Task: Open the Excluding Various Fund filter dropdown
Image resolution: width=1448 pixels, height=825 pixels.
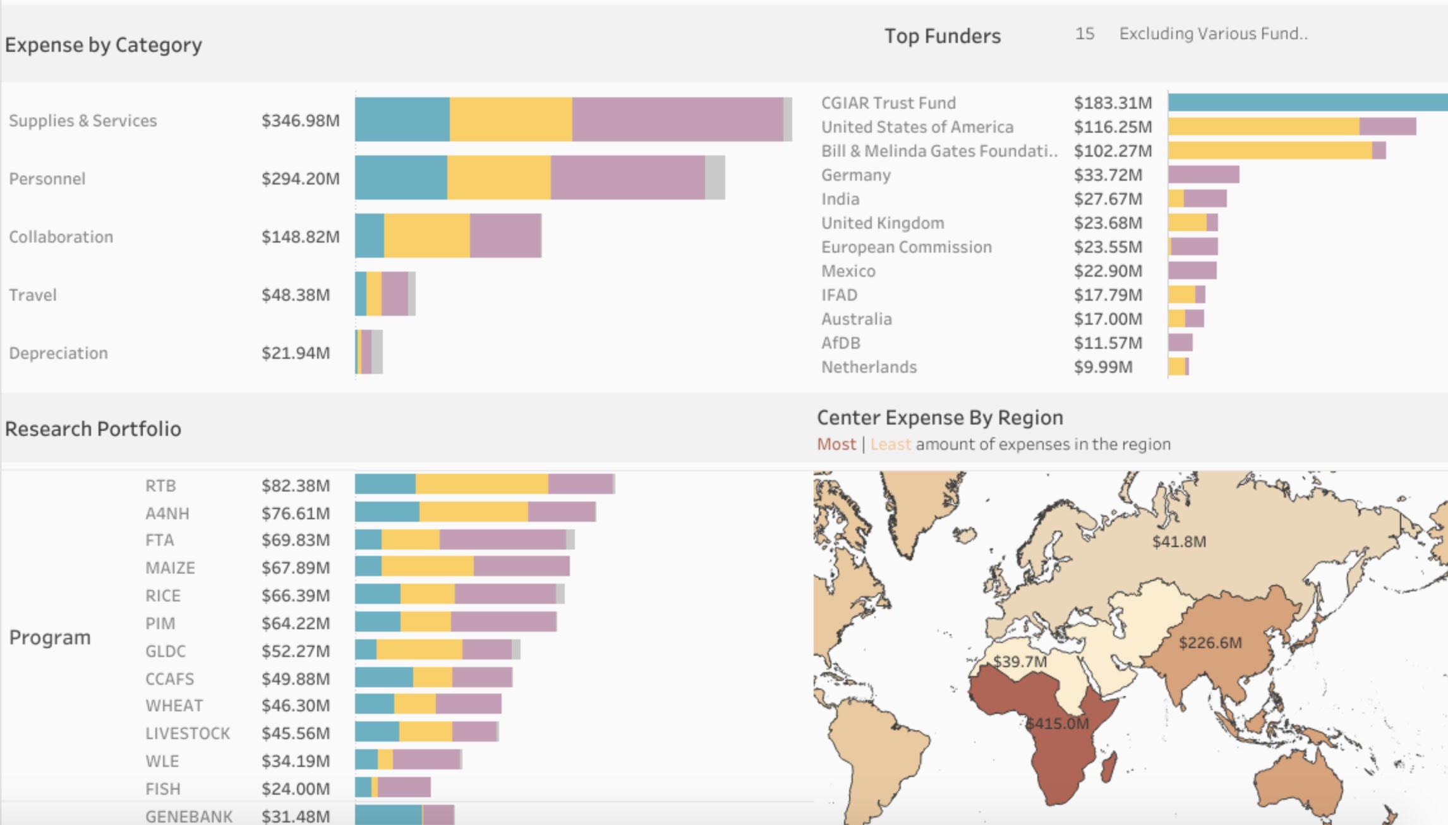Action: [1213, 34]
